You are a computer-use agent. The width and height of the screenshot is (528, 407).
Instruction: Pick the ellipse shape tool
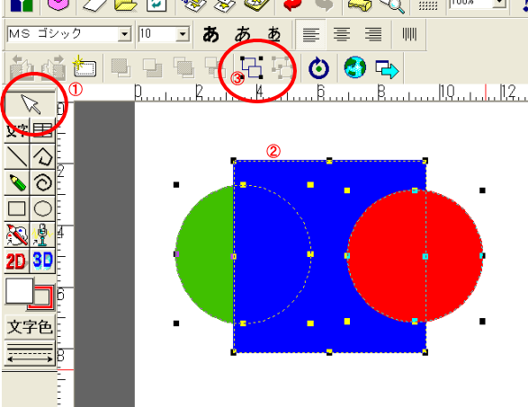pos(43,208)
